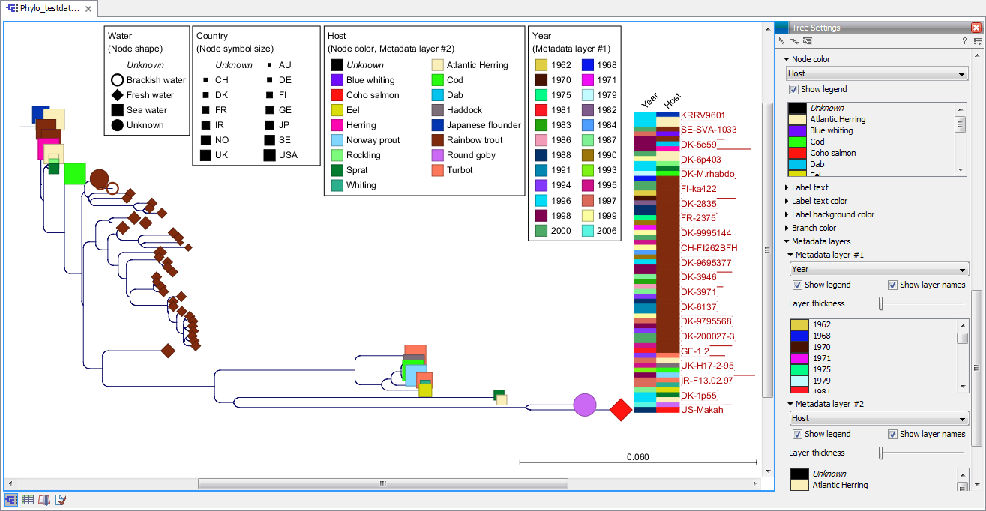Click the show element info icon

(60, 499)
